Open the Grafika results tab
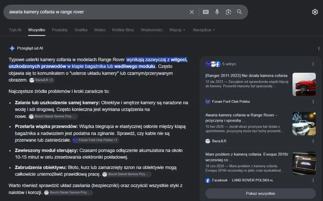 click(x=81, y=30)
